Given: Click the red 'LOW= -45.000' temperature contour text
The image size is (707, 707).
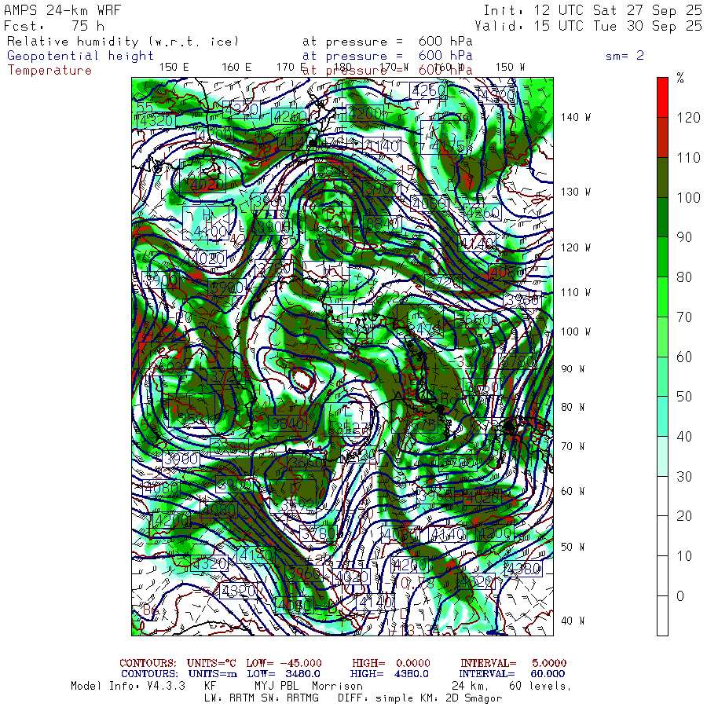Looking at the screenshot, I should coord(284,663).
